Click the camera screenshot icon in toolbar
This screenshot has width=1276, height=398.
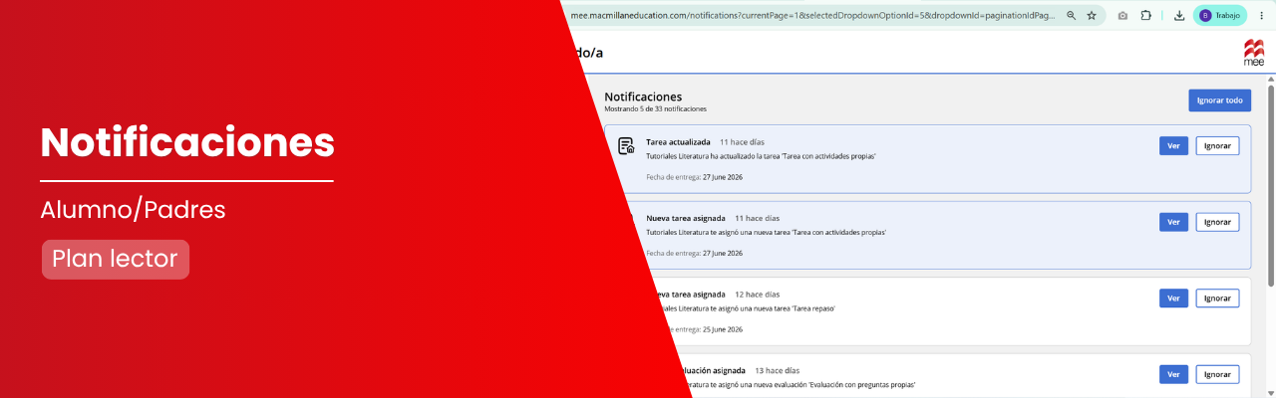pos(1122,16)
